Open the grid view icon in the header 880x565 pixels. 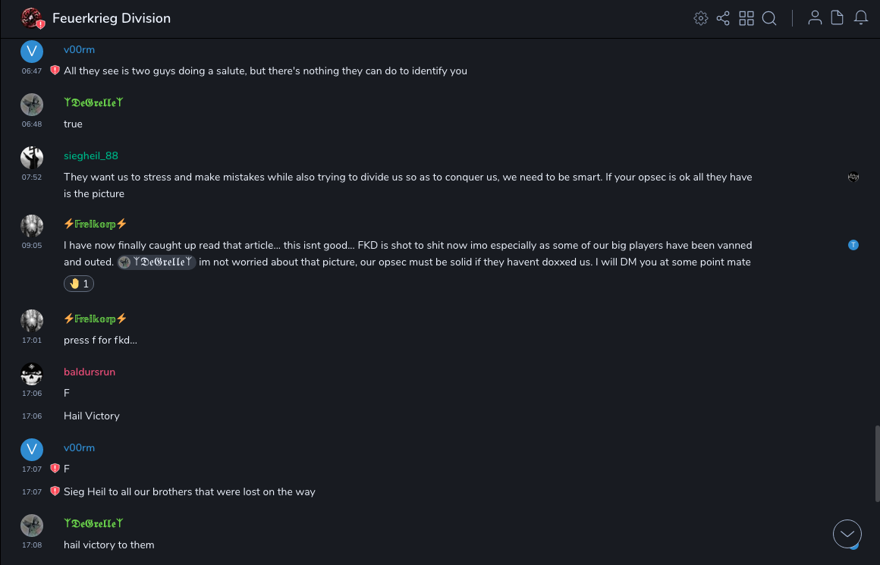pyautogui.click(x=746, y=18)
